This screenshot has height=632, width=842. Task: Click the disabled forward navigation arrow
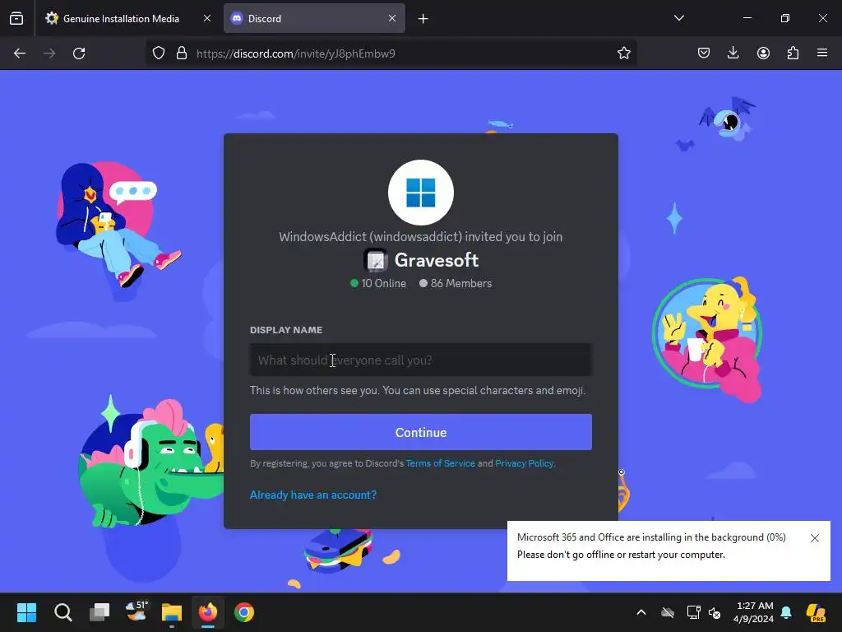49,53
